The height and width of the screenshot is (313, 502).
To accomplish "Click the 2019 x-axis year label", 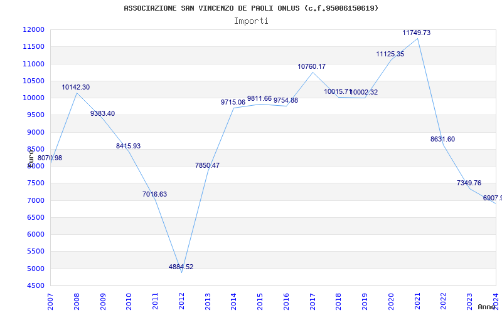I will (x=365, y=302).
